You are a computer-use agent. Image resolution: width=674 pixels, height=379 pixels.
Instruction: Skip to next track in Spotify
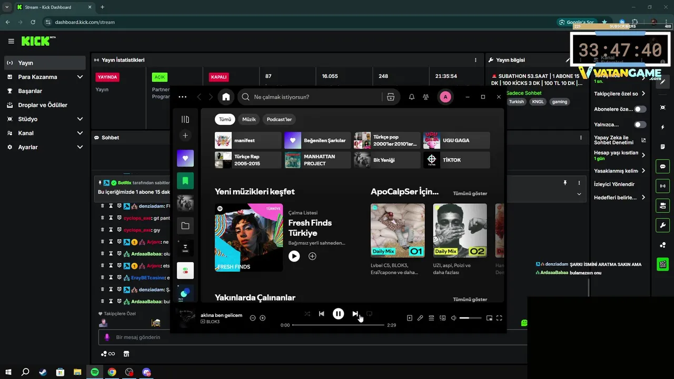(355, 314)
